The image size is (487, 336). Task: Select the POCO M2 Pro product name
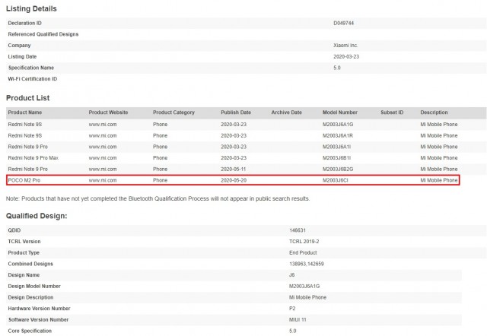24,180
